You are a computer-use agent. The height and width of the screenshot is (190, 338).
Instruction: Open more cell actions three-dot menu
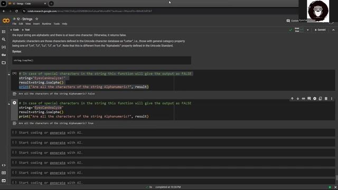(332, 99)
